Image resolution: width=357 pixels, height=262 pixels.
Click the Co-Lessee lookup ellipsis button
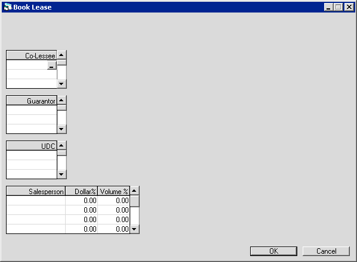[x=52, y=65]
